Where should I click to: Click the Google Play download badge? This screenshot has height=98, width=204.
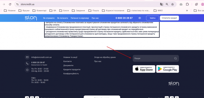[168, 69]
